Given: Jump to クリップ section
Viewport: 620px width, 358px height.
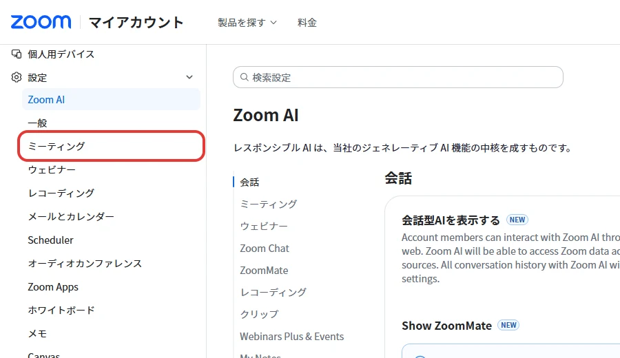Looking at the screenshot, I should tap(260, 314).
